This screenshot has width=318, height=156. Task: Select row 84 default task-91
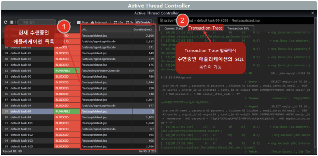tap(78, 82)
